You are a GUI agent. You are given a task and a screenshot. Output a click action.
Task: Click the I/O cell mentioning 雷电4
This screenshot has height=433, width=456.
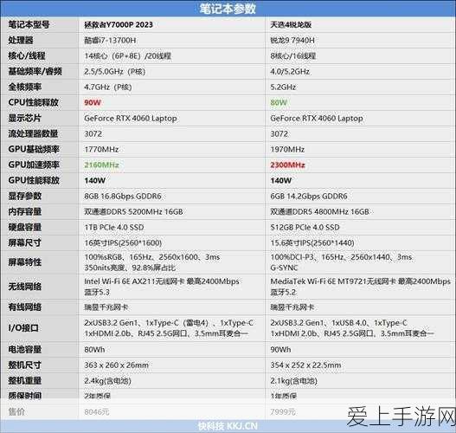169,328
